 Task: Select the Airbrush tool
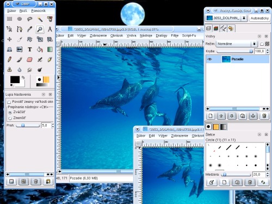[40, 59]
